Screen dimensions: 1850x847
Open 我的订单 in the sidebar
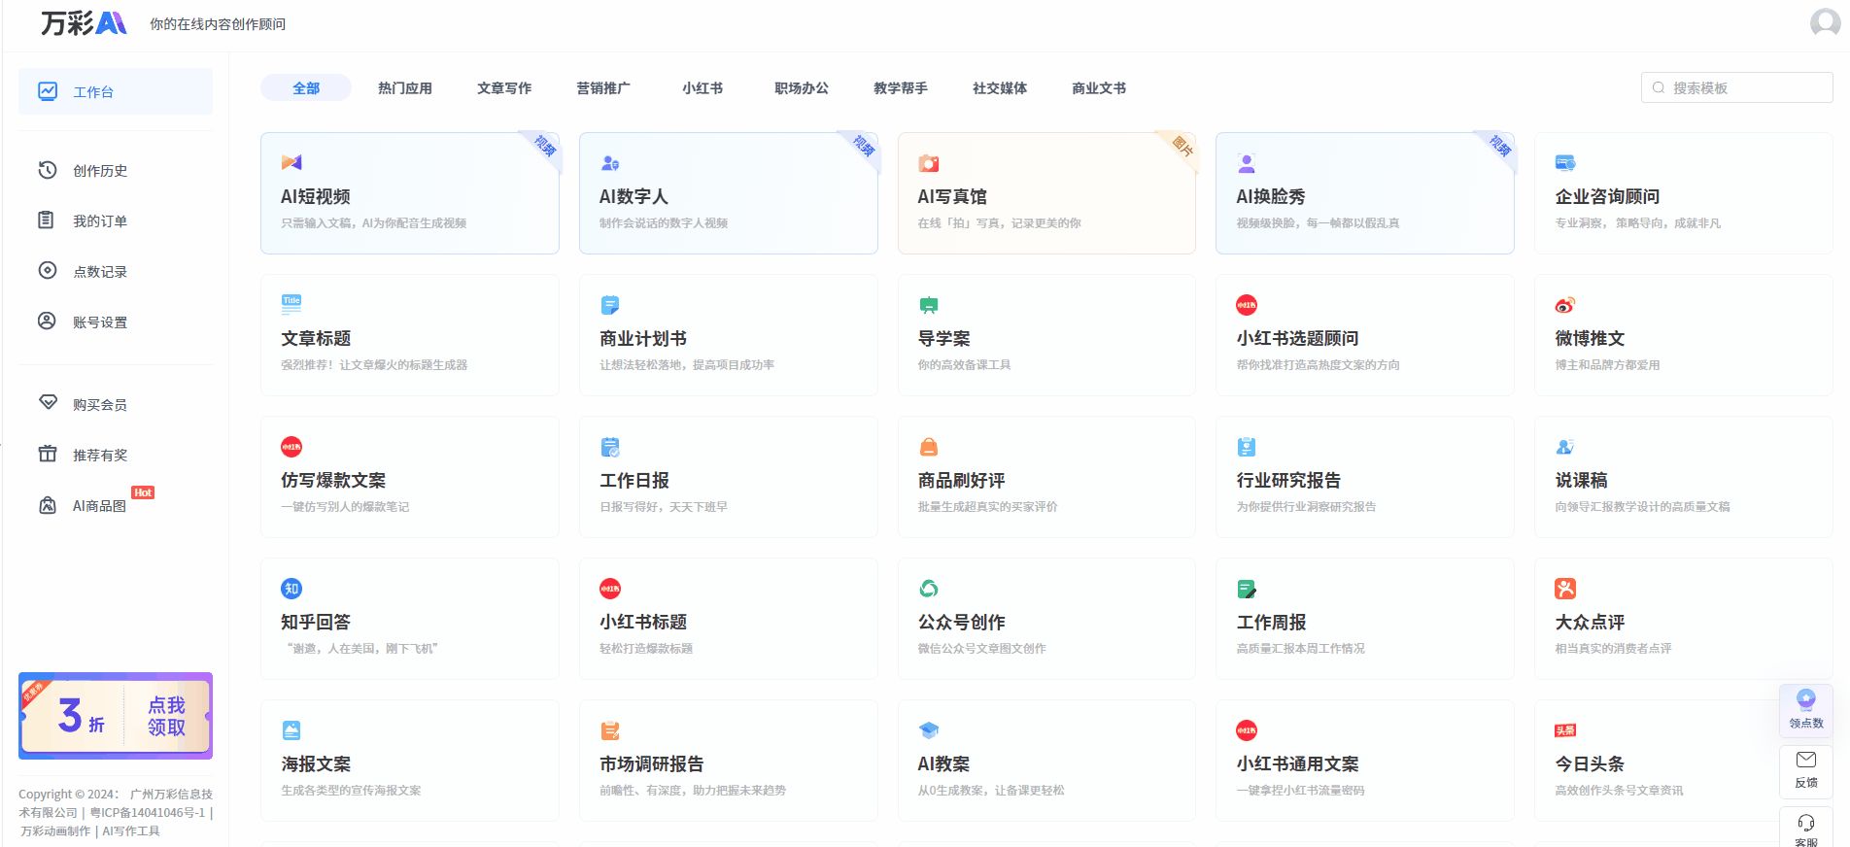(99, 221)
